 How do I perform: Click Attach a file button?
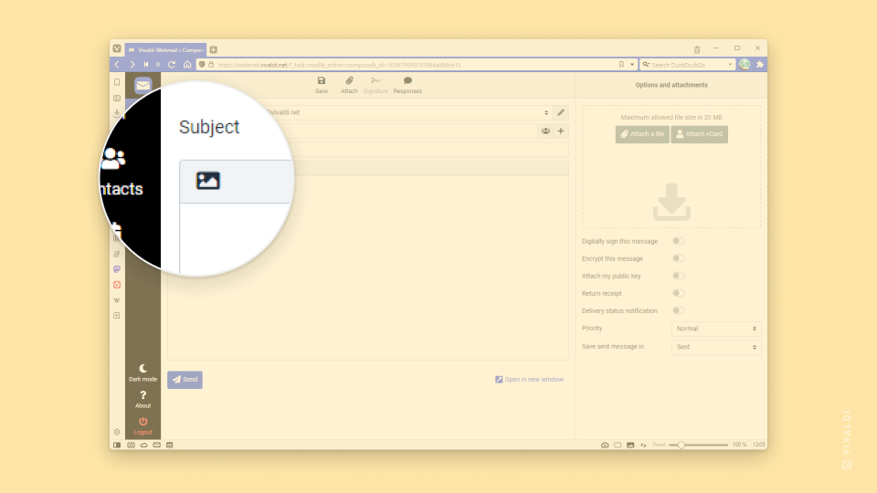coord(642,134)
